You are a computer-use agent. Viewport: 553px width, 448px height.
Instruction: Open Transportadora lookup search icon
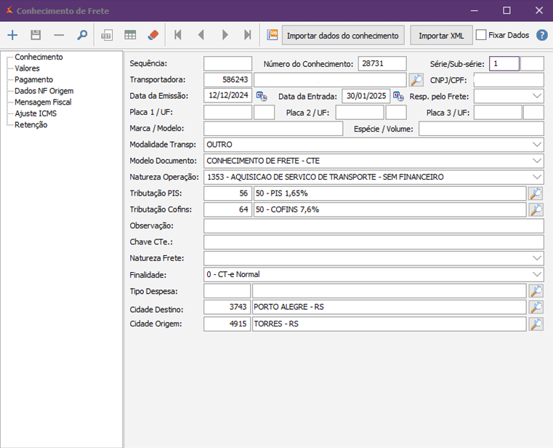click(x=416, y=80)
